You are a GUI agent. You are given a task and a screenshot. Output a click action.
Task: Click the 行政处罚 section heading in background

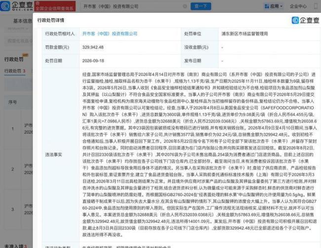coord(14,60)
